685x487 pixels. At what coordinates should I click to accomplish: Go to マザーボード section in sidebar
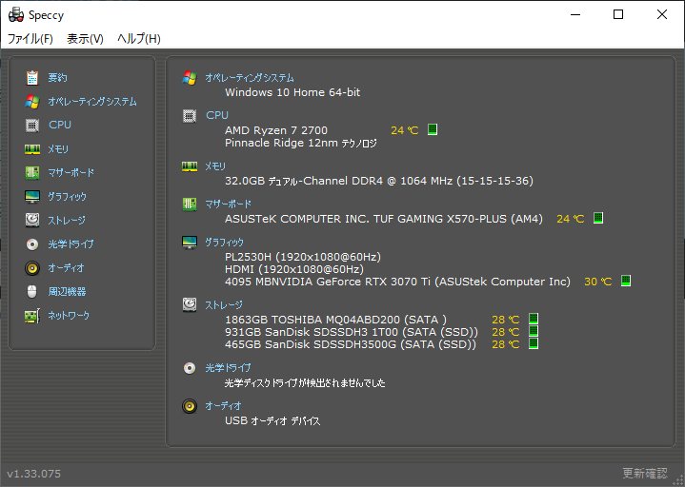(x=71, y=173)
